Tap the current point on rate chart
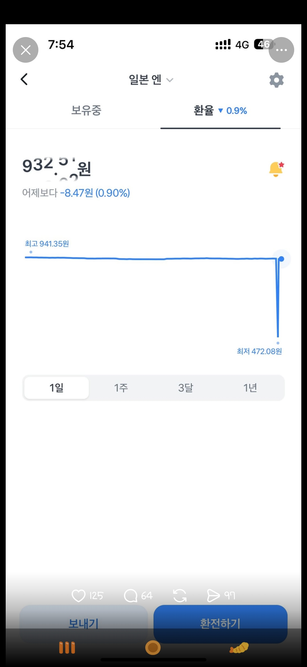Image resolution: width=307 pixels, height=667 pixels. [x=281, y=259]
